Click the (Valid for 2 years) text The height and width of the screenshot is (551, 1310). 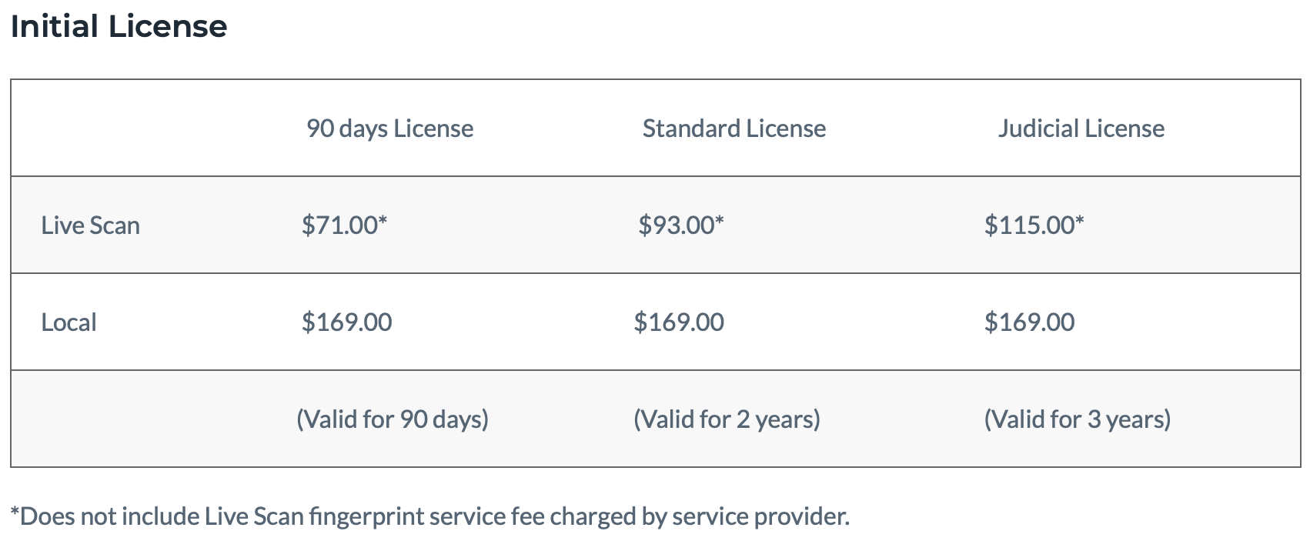point(727,419)
